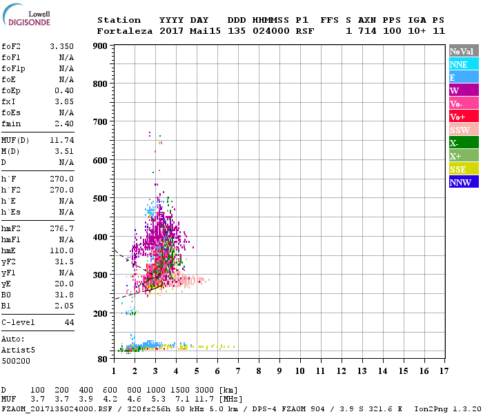
Task: Click the C-level value 44
Action: [69, 322]
